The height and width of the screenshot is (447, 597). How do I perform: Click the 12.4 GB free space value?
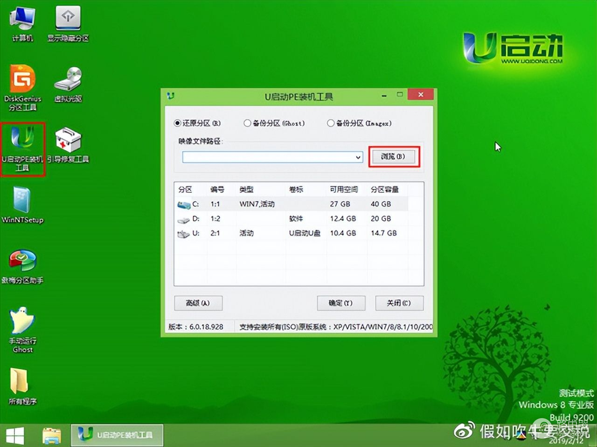point(343,218)
